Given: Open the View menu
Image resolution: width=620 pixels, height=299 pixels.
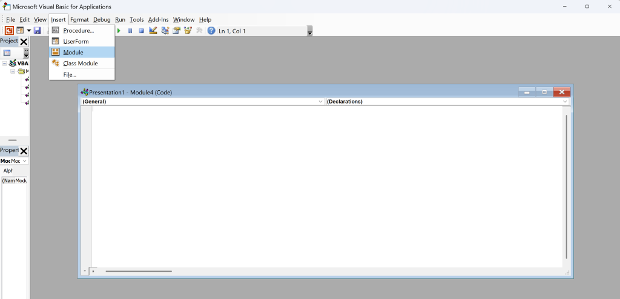Looking at the screenshot, I should 40,19.
